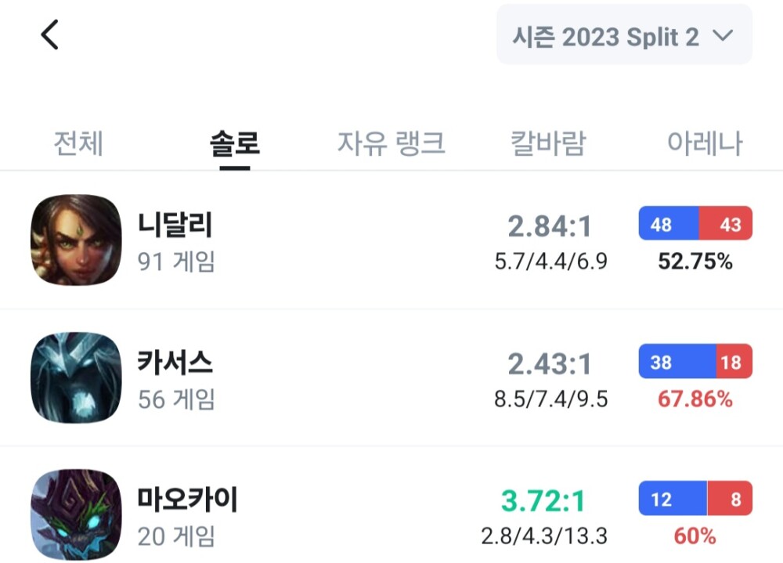
Task: Open the 자유 랭크 tab
Action: coord(391,144)
